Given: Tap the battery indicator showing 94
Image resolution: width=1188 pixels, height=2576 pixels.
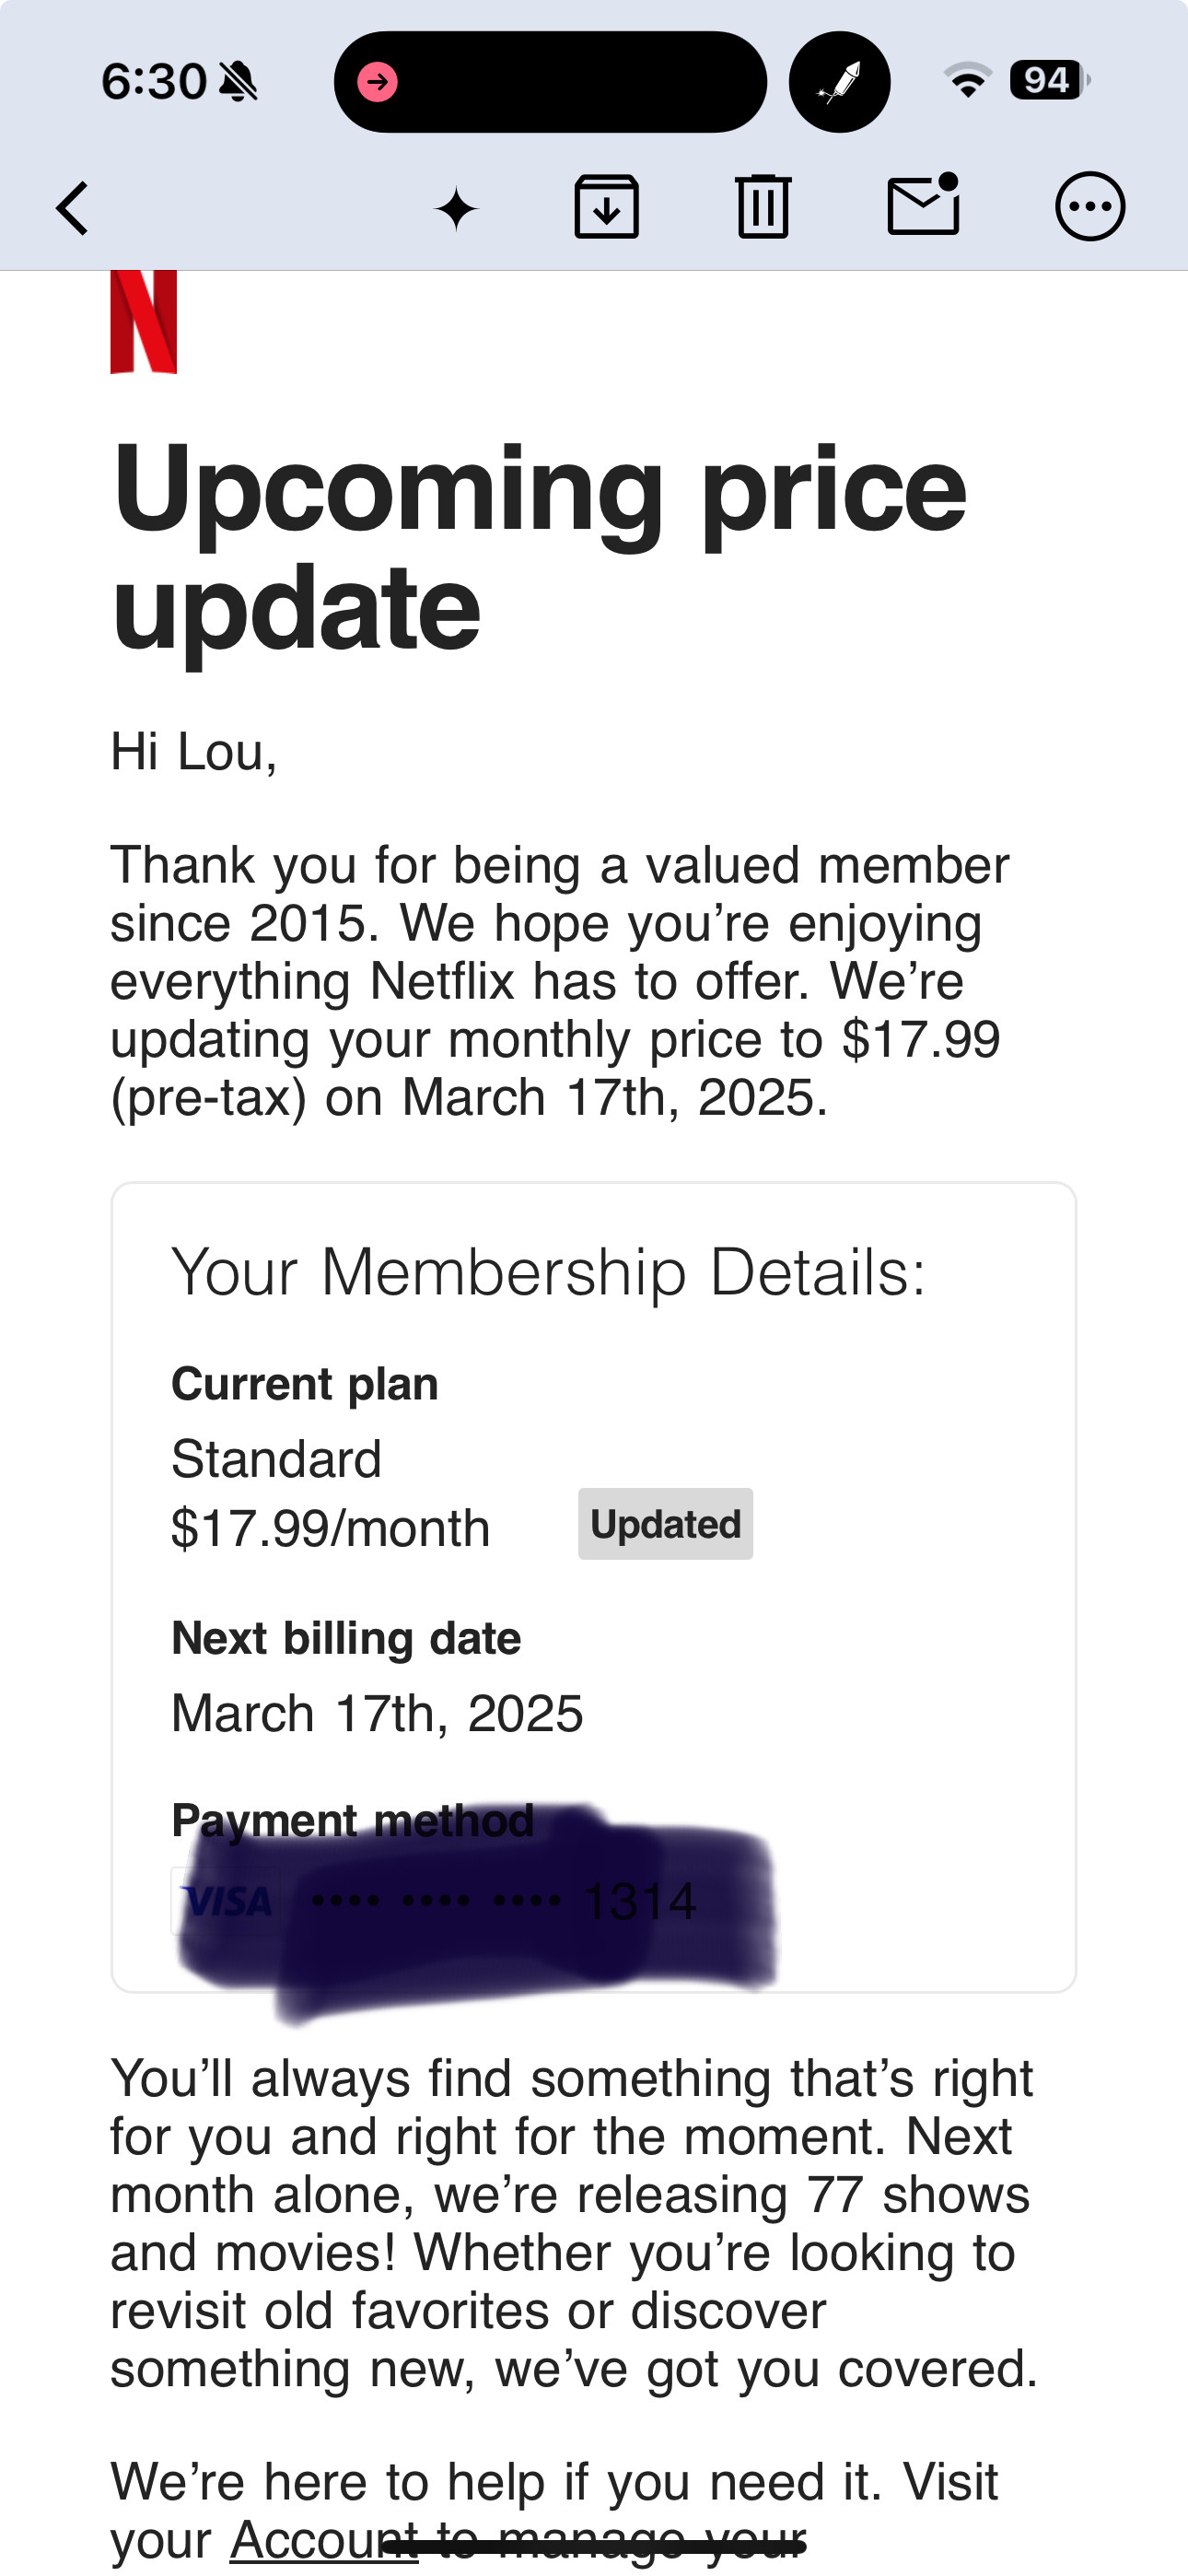Looking at the screenshot, I should pos(1048,80).
